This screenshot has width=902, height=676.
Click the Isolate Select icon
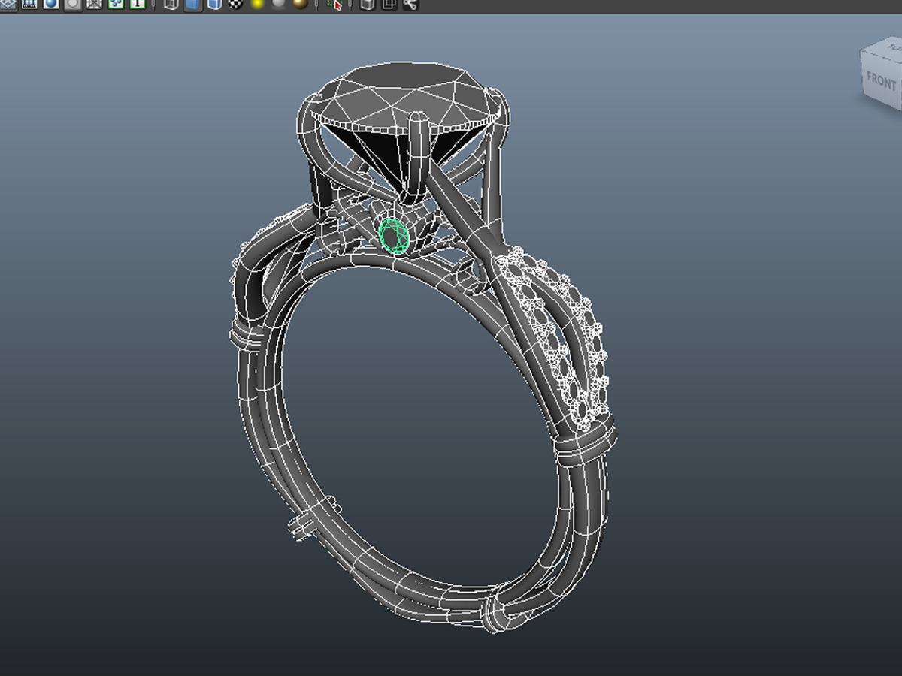(335, 4)
